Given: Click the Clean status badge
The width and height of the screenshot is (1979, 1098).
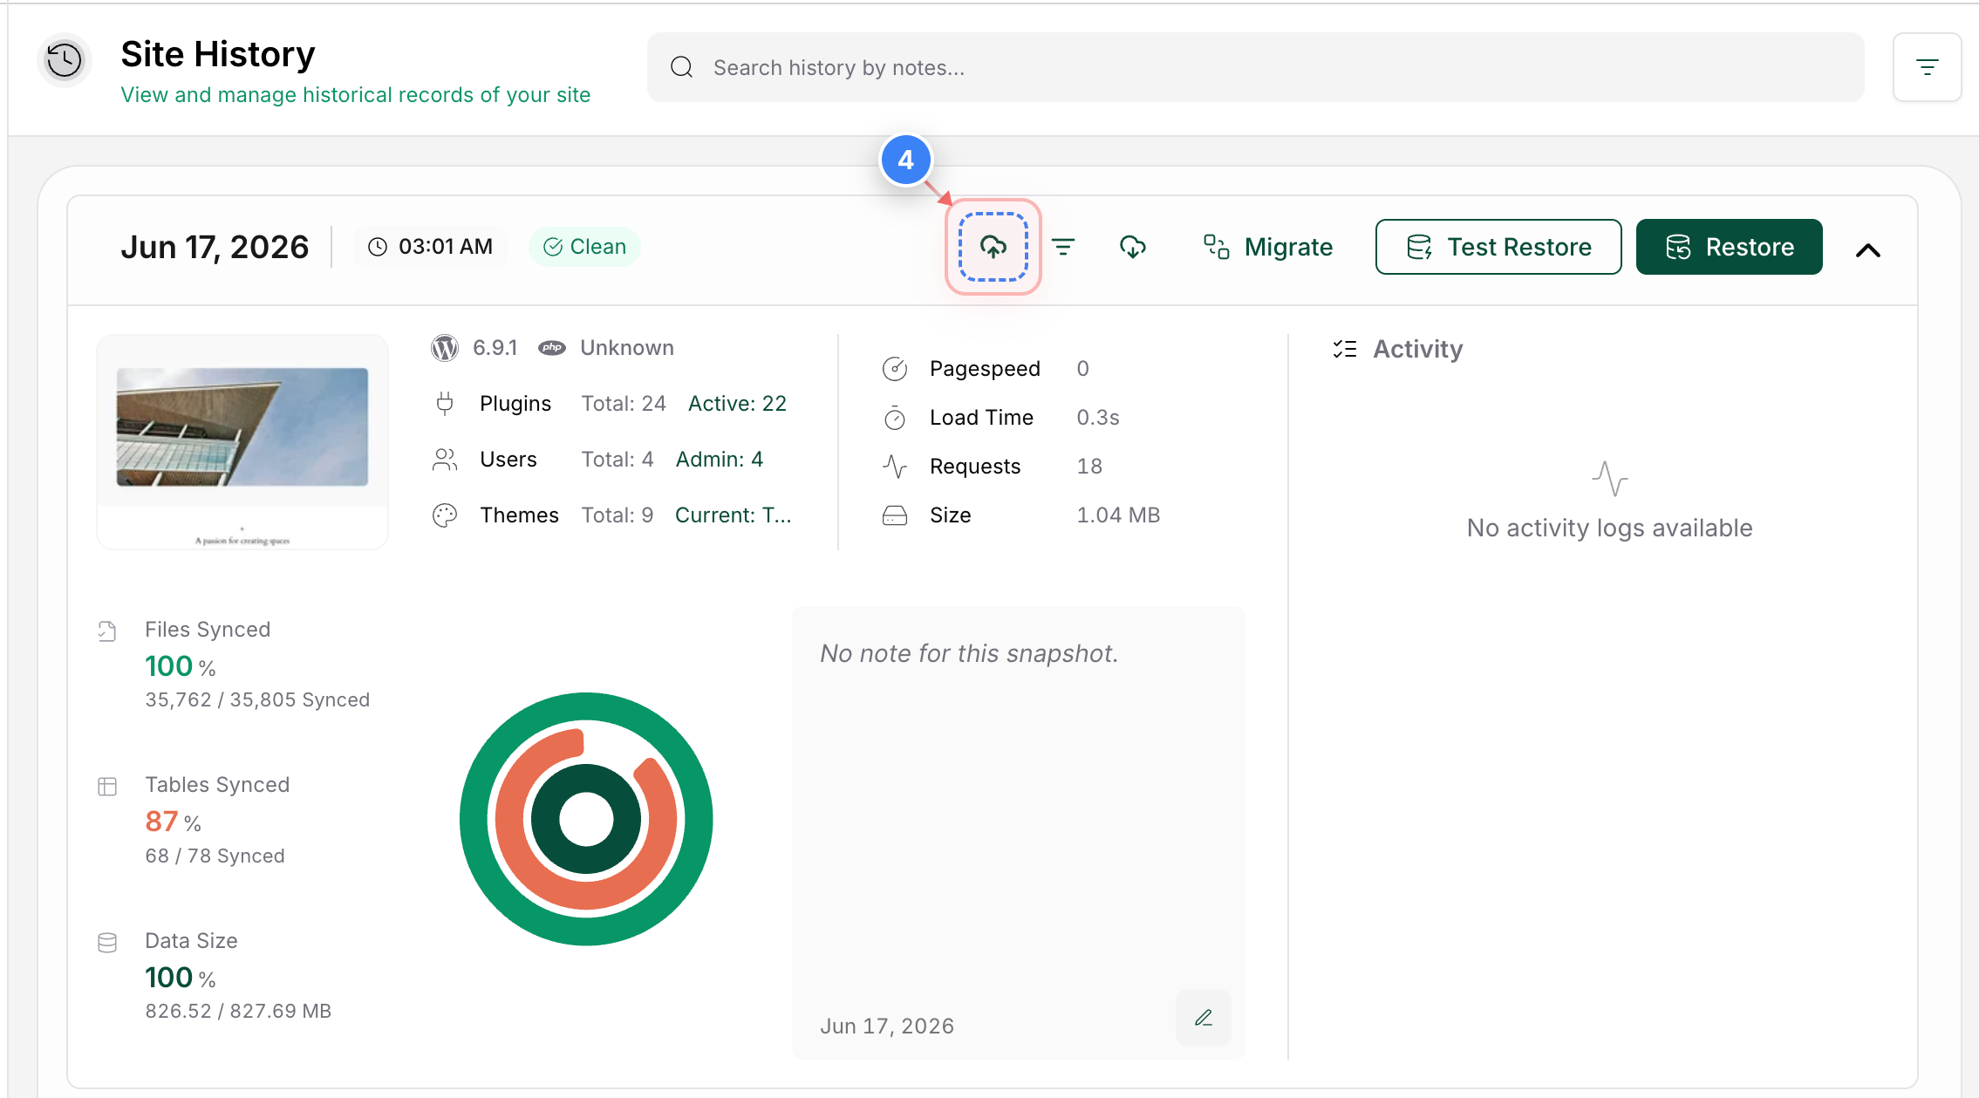Looking at the screenshot, I should pos(584,247).
